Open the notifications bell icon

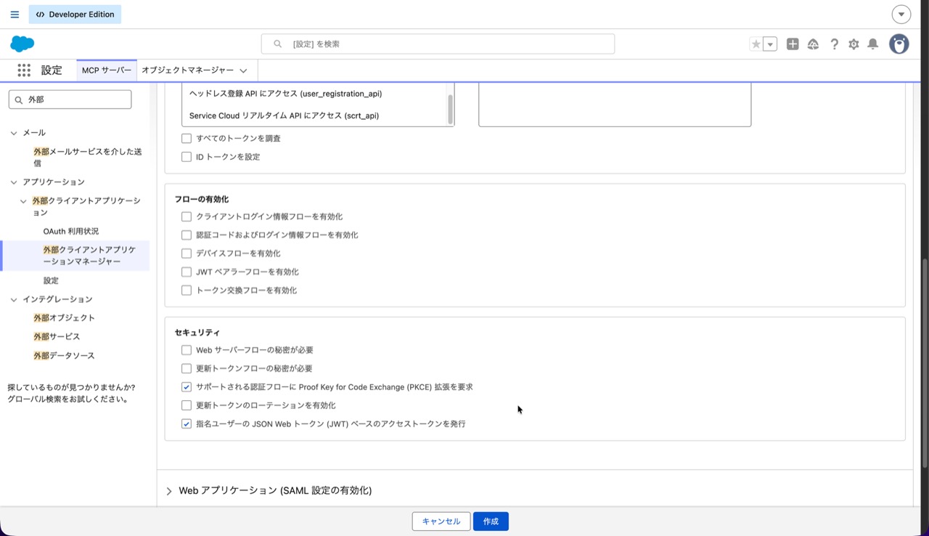(x=873, y=44)
